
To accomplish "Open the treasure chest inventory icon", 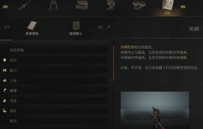I will point(82,5).
